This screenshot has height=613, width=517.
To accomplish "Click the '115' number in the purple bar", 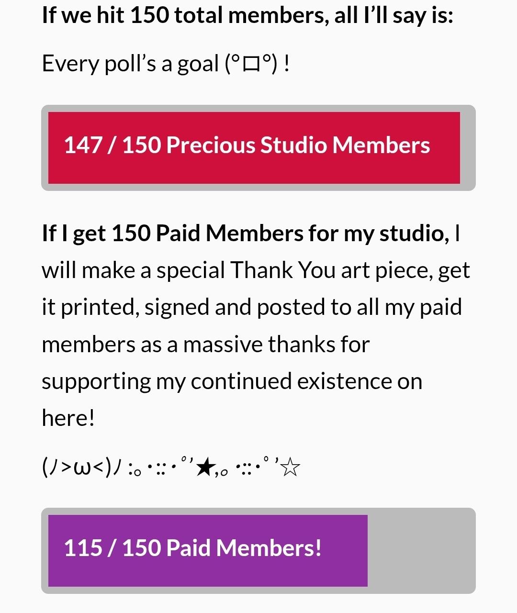I will tap(83, 548).
